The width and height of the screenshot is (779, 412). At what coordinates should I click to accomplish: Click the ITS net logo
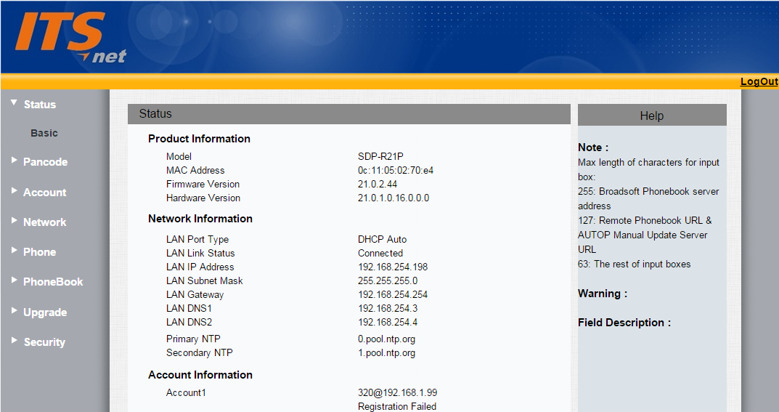pos(70,37)
